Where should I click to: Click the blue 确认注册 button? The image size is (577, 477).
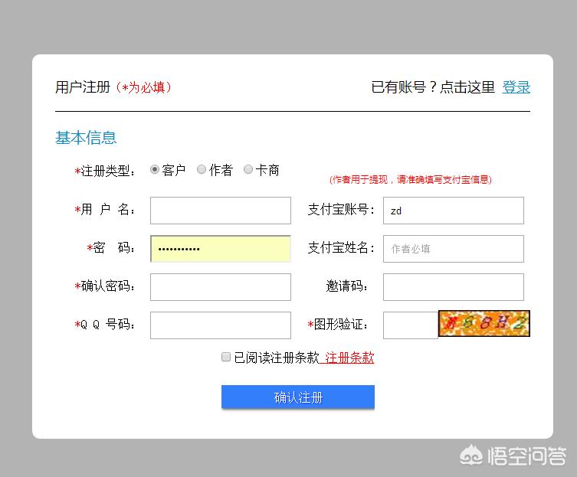pyautogui.click(x=298, y=397)
